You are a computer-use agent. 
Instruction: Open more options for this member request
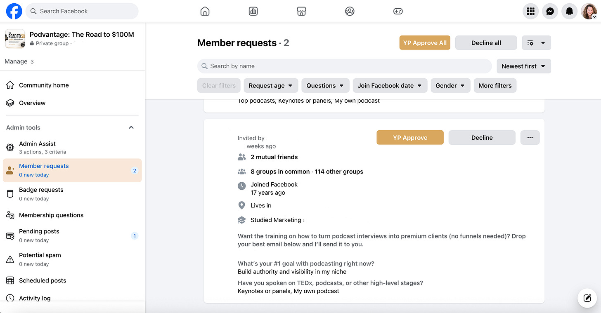click(x=530, y=138)
